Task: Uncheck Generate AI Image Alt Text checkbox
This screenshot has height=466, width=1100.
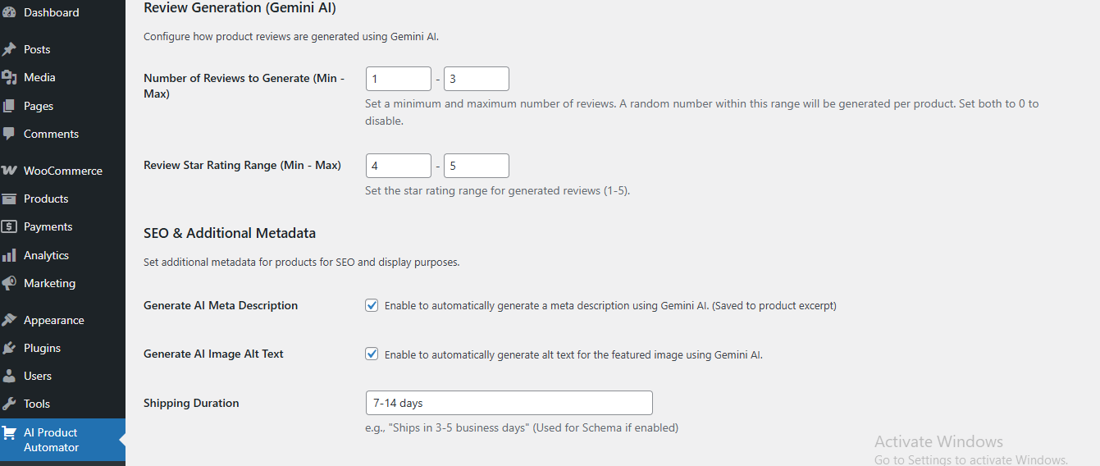Action: 372,354
